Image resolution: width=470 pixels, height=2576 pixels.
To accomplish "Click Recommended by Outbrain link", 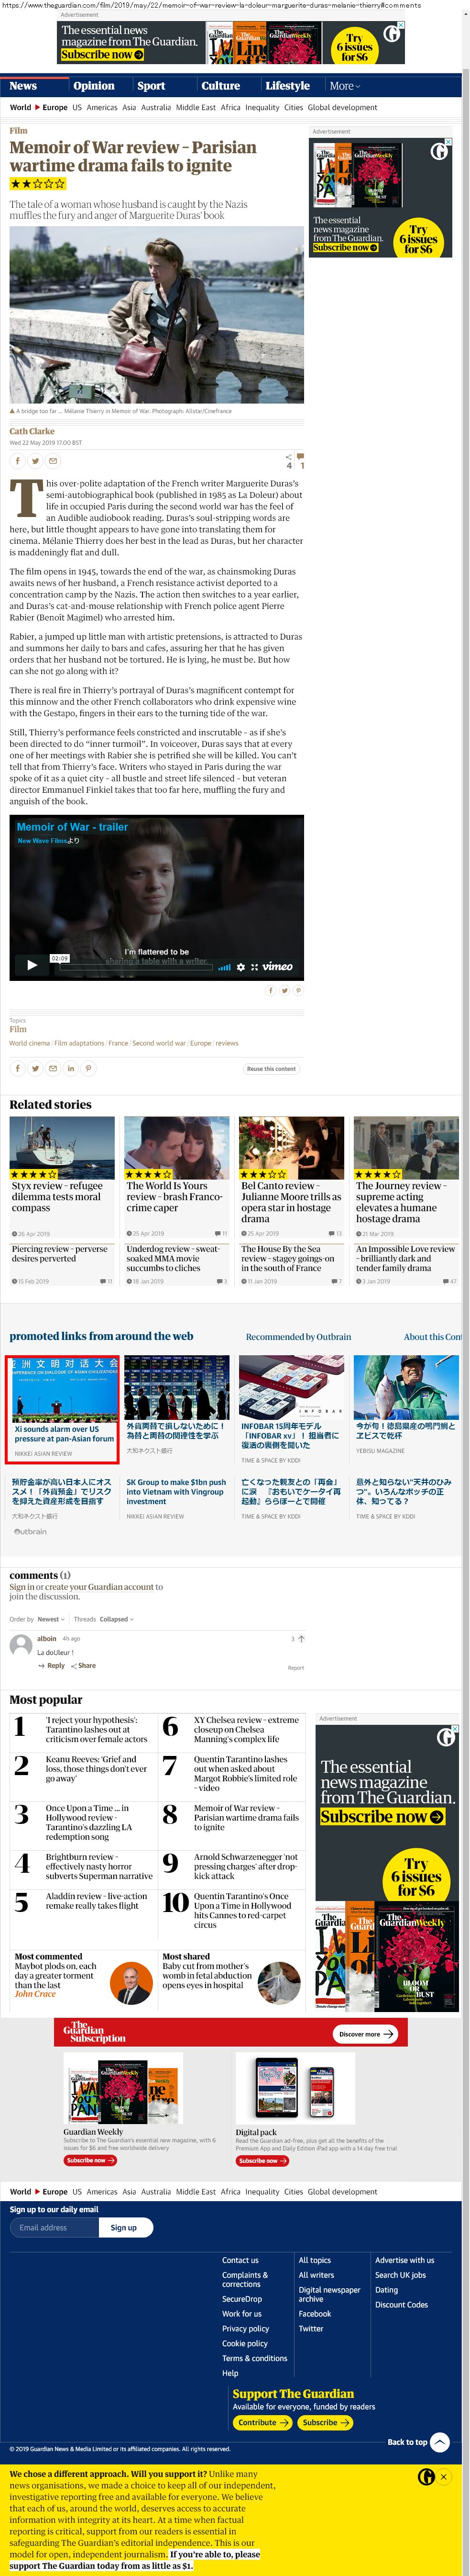I will 298,1336.
